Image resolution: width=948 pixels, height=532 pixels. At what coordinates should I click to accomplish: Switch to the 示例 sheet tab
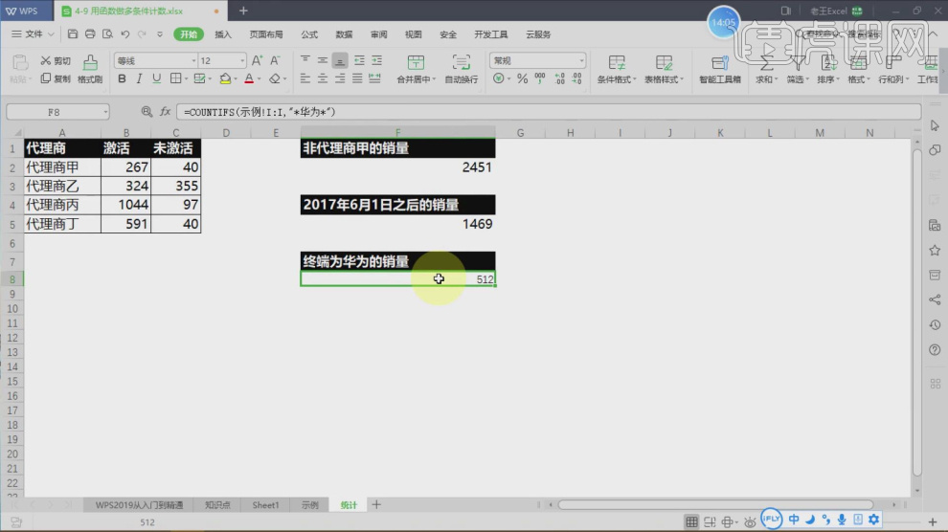coord(309,504)
